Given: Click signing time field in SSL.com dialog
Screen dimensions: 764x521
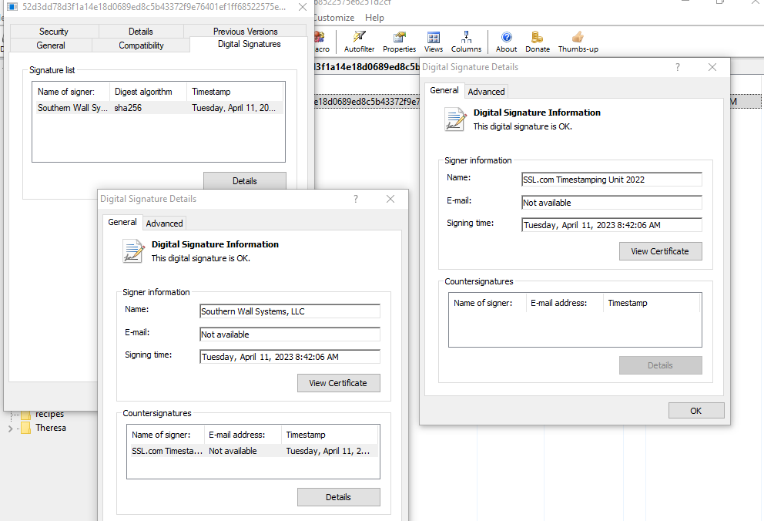Looking at the screenshot, I should [x=612, y=225].
